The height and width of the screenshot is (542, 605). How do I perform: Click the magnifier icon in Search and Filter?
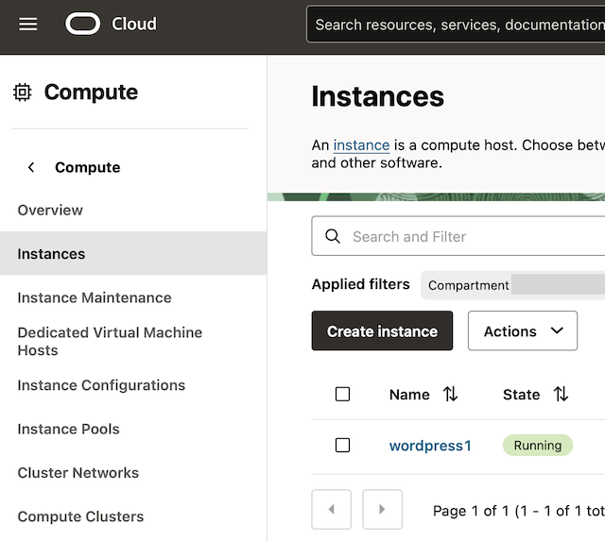[x=333, y=236]
